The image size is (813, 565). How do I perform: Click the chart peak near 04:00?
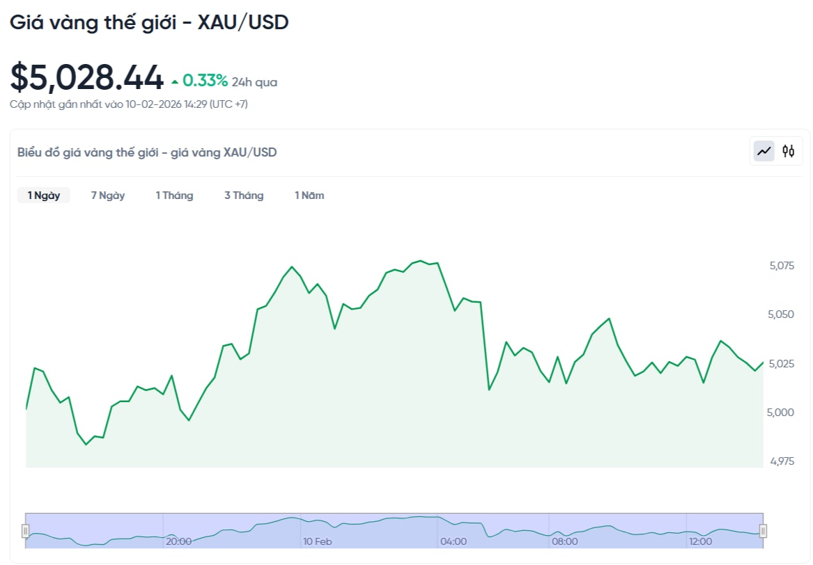point(420,261)
